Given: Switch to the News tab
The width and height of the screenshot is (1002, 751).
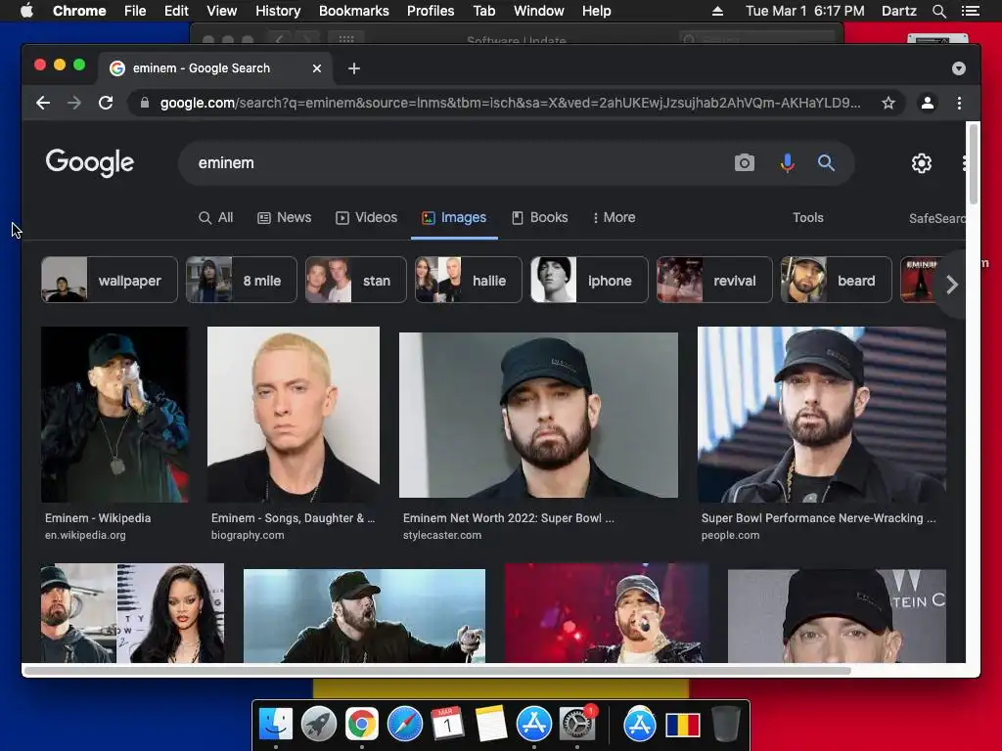Looking at the screenshot, I should pyautogui.click(x=285, y=218).
